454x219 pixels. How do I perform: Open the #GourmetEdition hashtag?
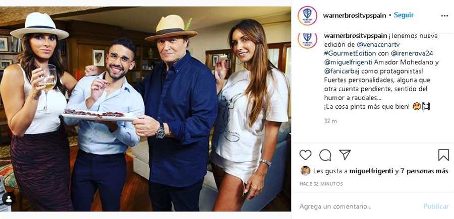tap(350, 53)
